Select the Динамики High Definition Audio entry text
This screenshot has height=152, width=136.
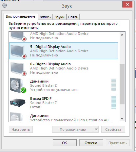39,116
